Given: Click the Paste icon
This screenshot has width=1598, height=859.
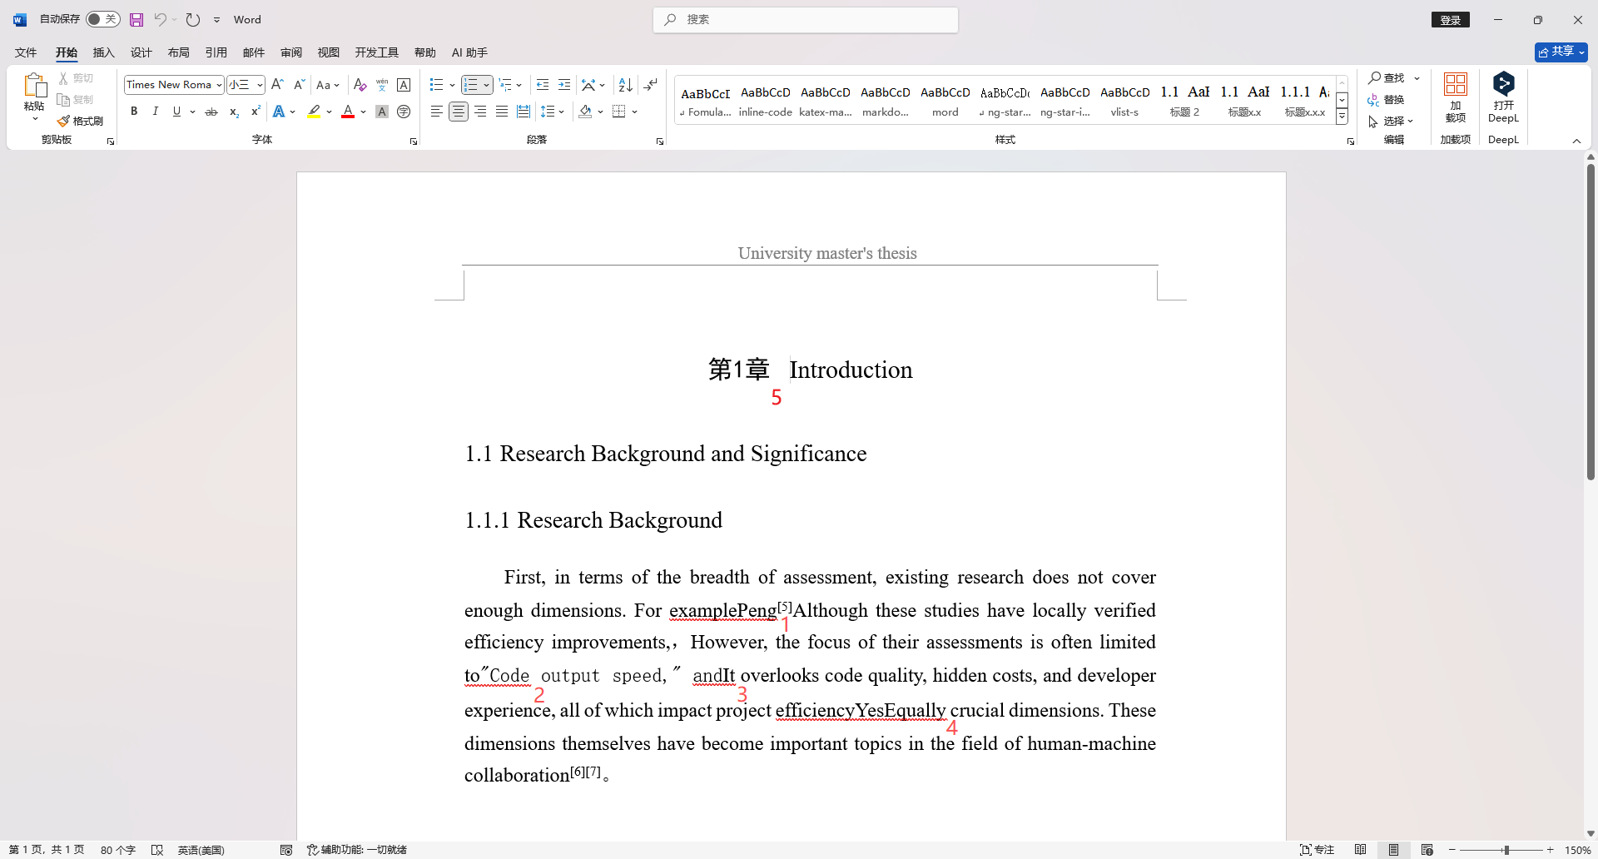Looking at the screenshot, I should pyautogui.click(x=34, y=86).
